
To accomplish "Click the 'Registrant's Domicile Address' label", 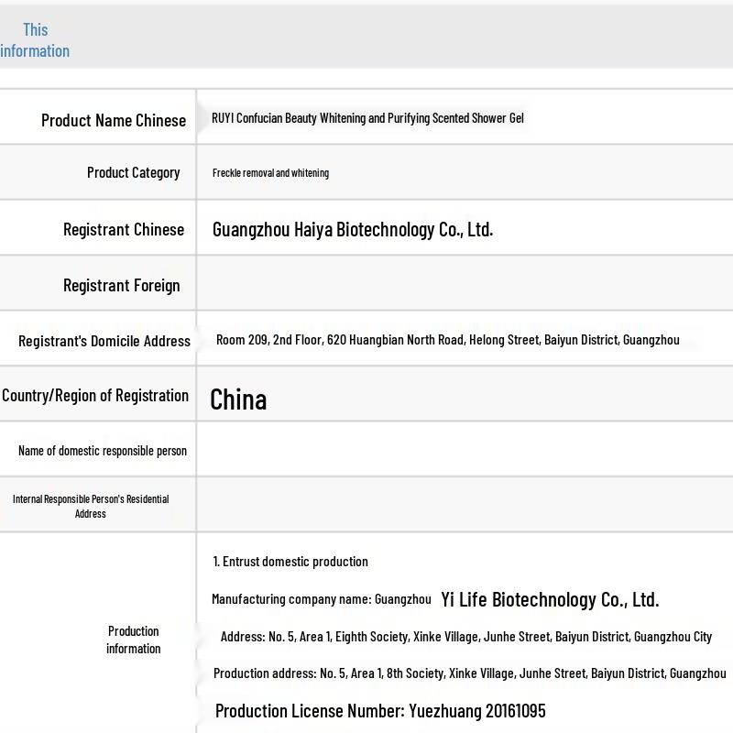I will [x=104, y=341].
